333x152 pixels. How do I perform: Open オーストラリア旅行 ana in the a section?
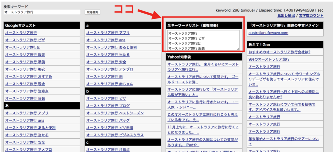click(x=106, y=40)
